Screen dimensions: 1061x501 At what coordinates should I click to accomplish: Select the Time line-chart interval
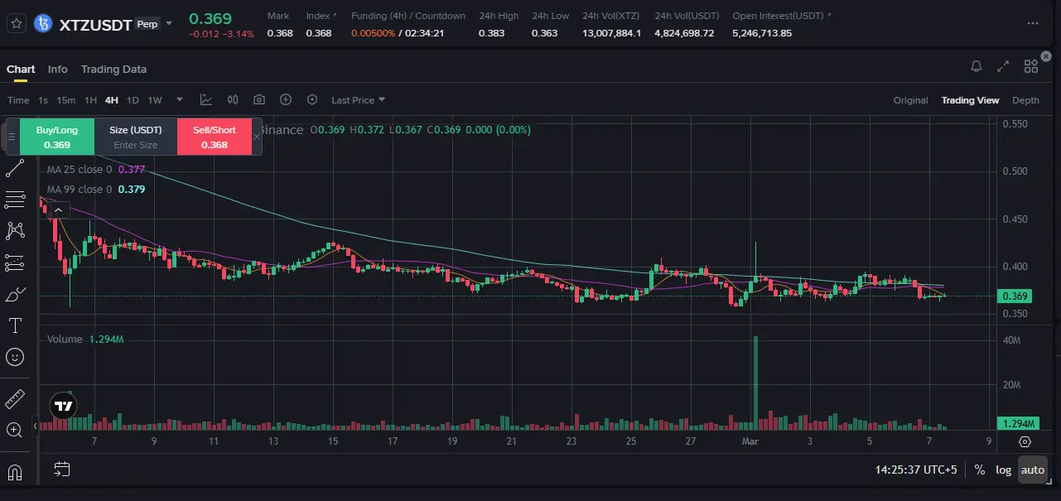coord(18,100)
